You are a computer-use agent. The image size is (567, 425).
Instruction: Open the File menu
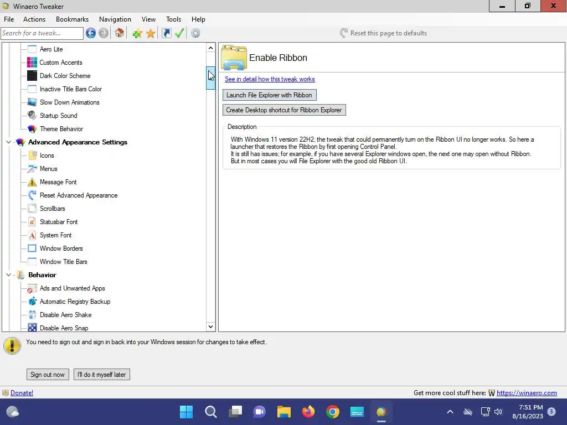9,19
